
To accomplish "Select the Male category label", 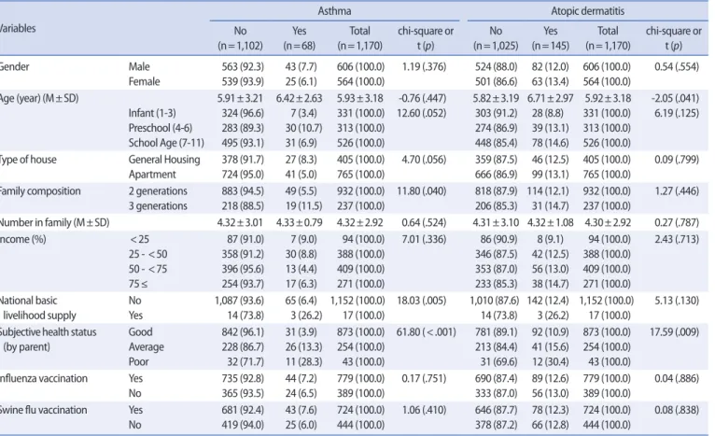I will tap(139, 66).
